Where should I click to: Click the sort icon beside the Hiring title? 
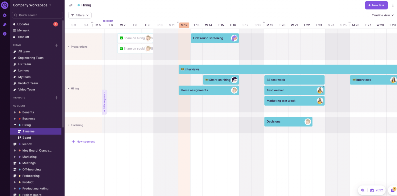point(70,5)
